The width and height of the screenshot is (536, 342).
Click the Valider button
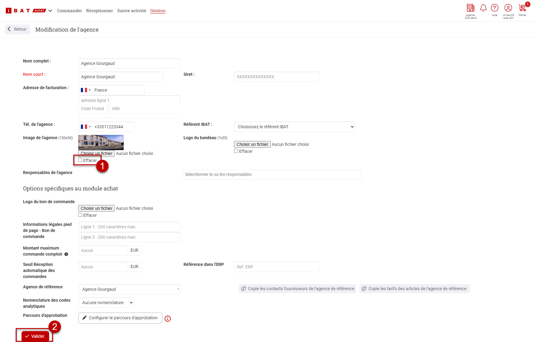(35, 336)
